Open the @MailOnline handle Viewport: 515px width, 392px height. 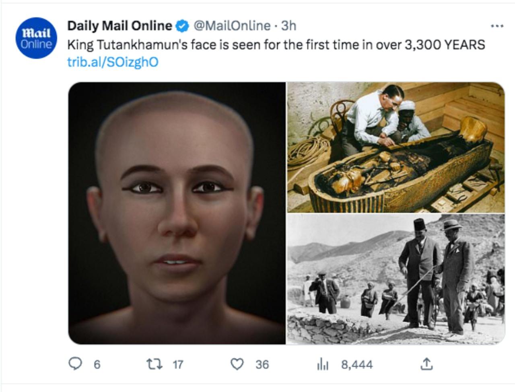tap(232, 26)
